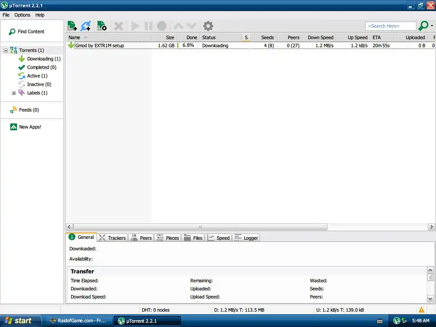This screenshot has height=327, width=436.
Task: Switch to the General tab
Action: (x=81, y=237)
